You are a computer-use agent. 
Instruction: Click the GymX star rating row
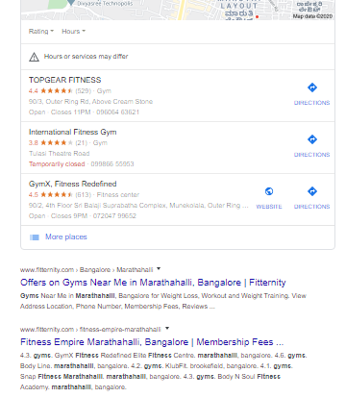tap(84, 194)
